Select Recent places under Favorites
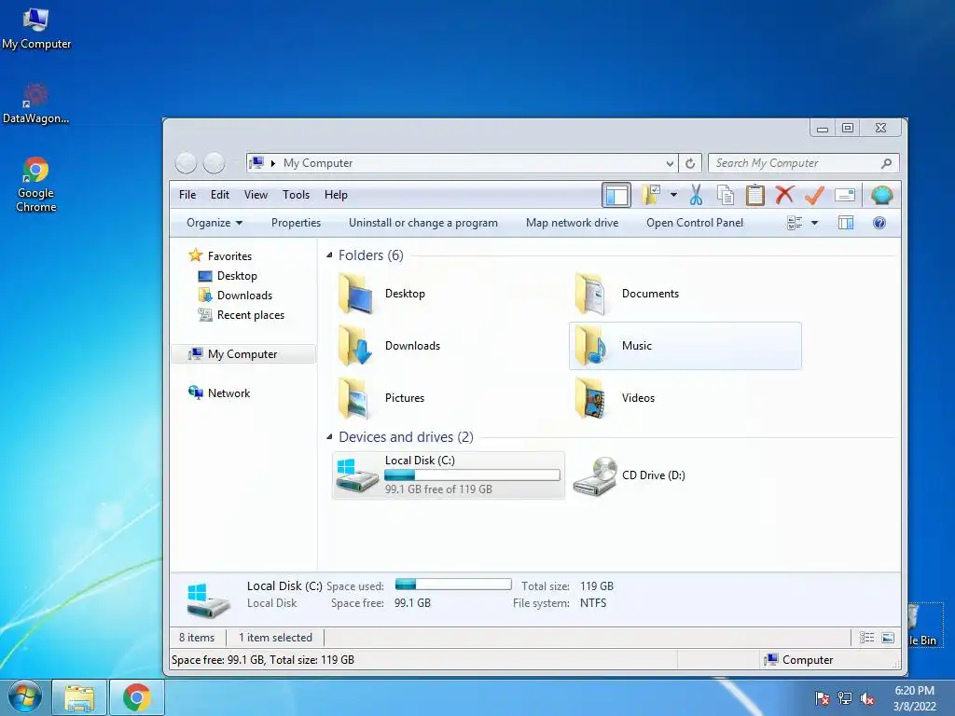Viewport: 955px width, 716px height. pyautogui.click(x=242, y=315)
